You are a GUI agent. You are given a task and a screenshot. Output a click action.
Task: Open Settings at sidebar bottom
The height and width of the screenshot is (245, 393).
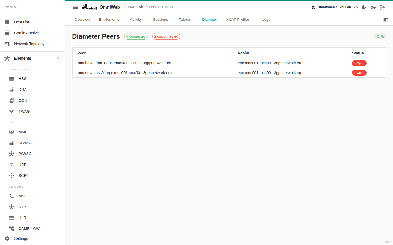pos(33,238)
